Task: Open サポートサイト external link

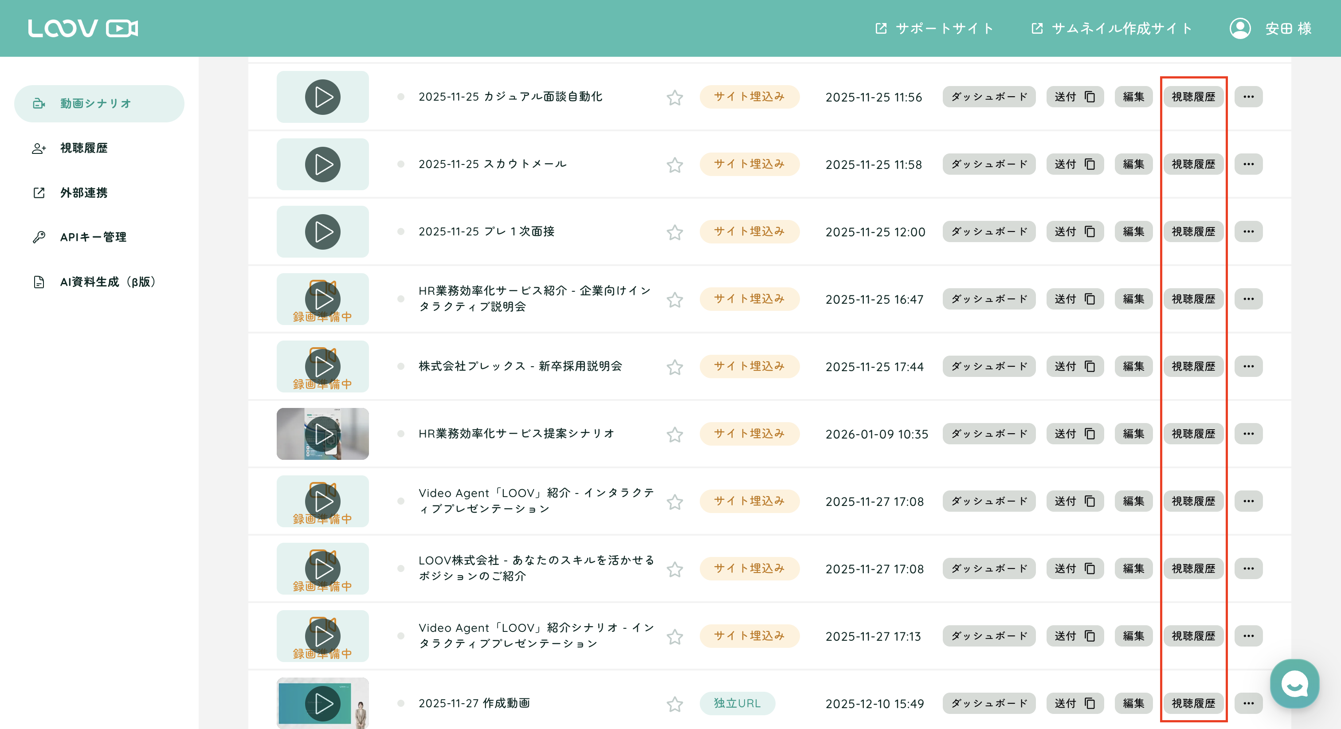Action: click(x=934, y=28)
